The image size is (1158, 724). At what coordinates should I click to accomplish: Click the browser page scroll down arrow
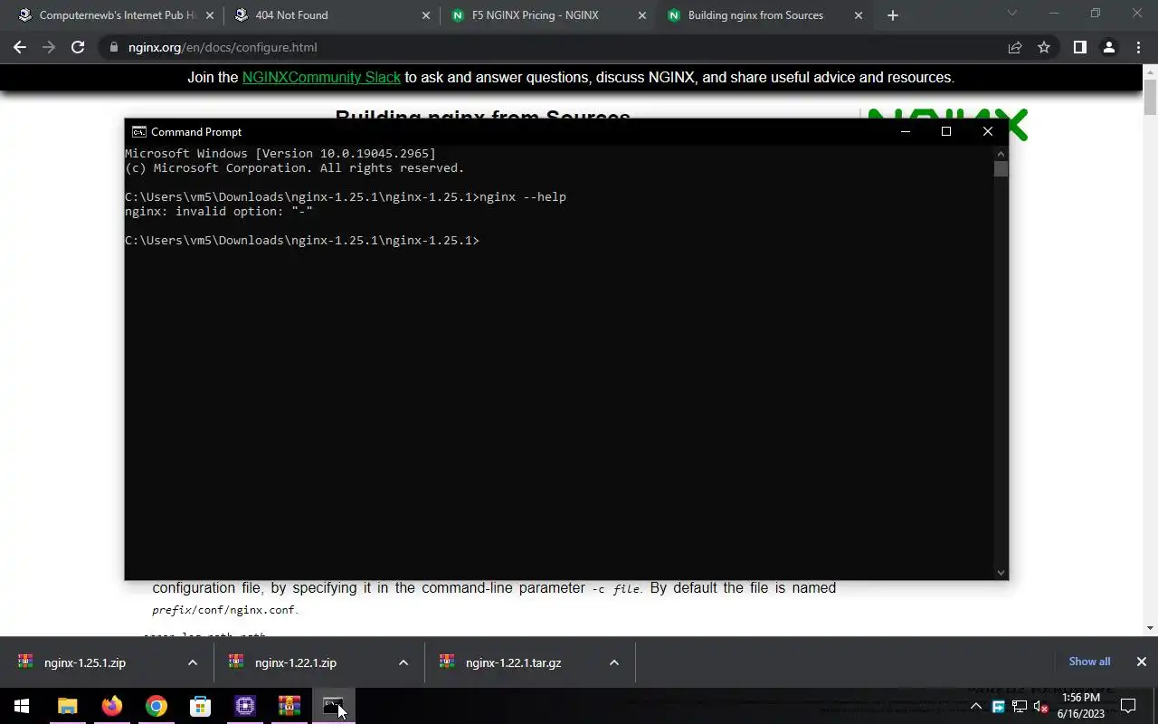1150,628
